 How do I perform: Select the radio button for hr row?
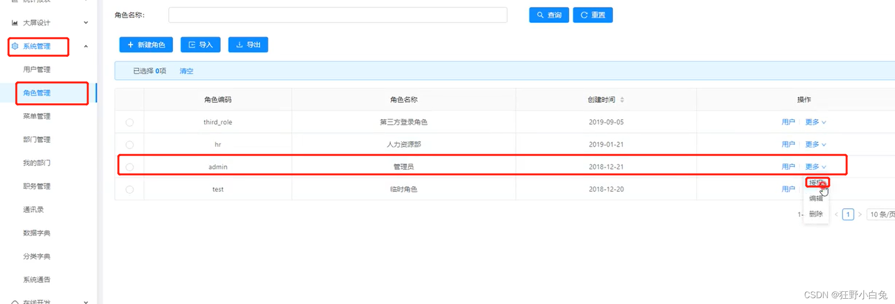(130, 145)
